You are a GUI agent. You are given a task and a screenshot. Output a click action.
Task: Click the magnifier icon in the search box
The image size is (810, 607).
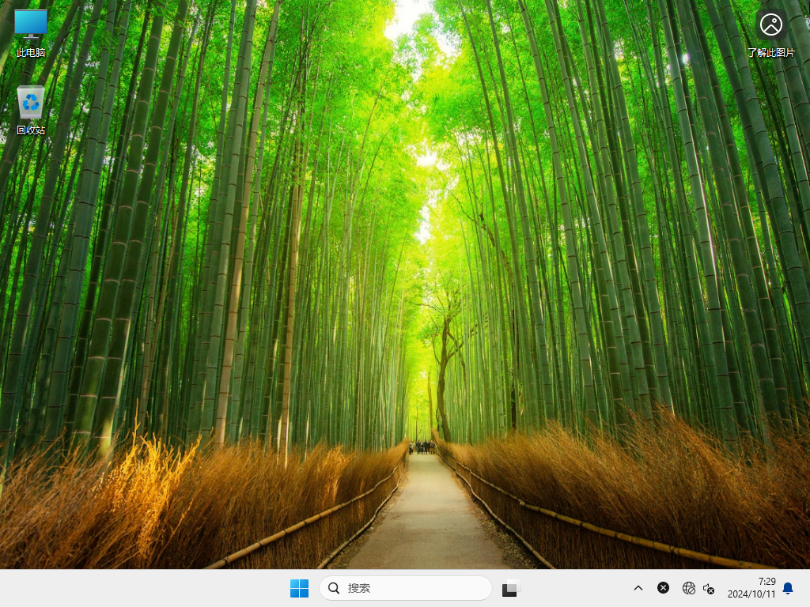pyautogui.click(x=334, y=588)
